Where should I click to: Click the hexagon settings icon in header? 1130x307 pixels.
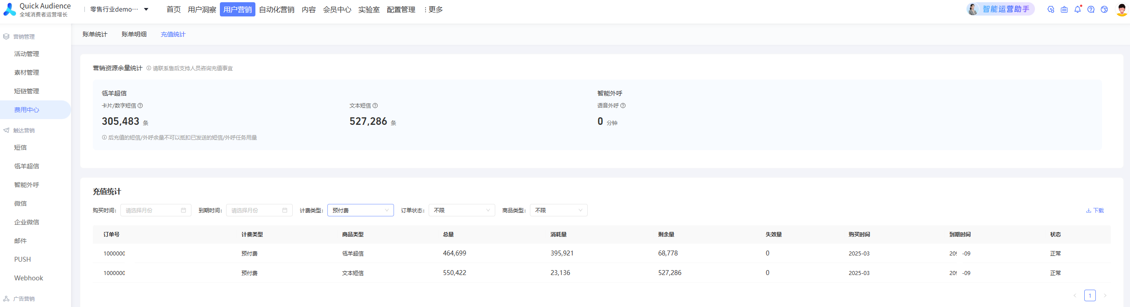[1051, 9]
